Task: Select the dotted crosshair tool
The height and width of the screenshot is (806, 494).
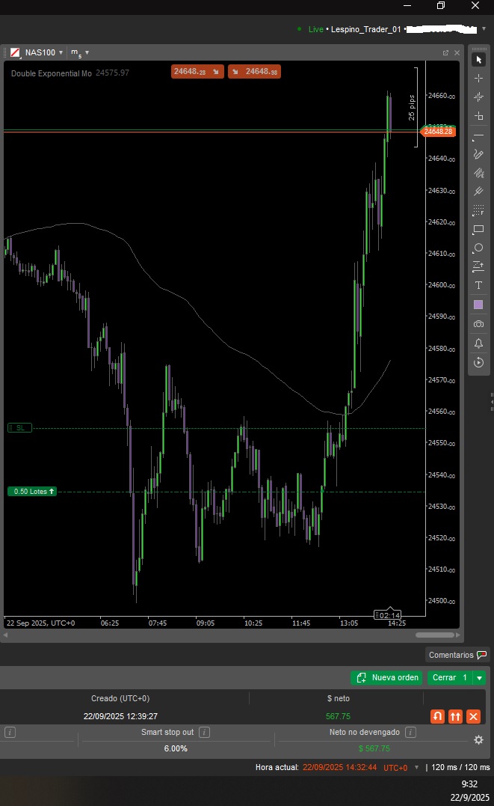Action: (478, 97)
